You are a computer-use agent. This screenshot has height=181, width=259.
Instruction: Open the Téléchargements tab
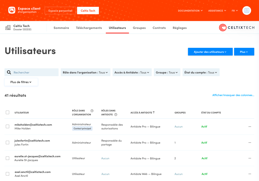point(89,28)
